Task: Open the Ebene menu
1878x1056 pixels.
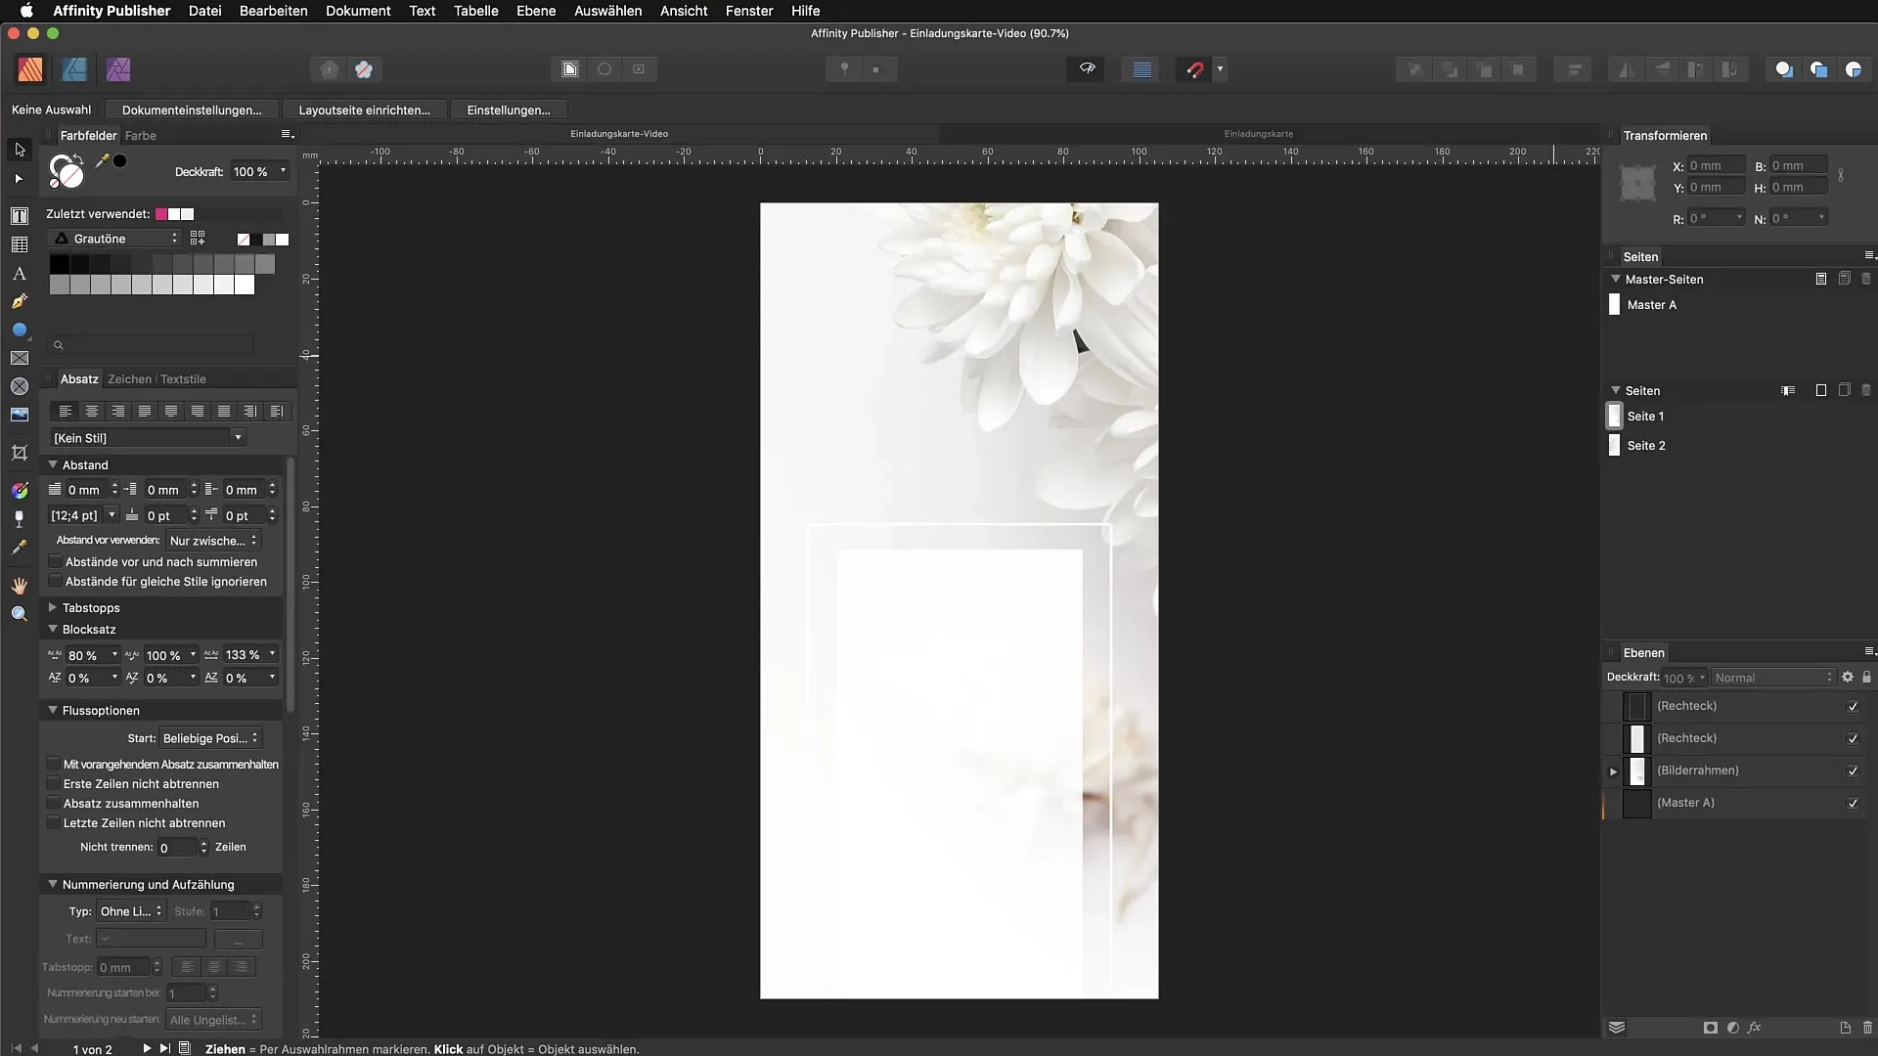Action: [536, 11]
